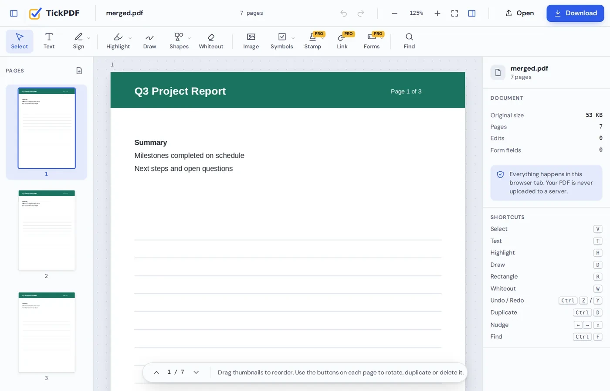Click the merged.pdf document icon in the info panel
The width and height of the screenshot is (610, 391).
498,72
